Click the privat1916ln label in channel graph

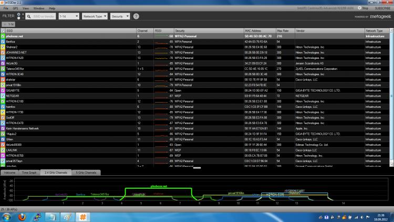236,193
